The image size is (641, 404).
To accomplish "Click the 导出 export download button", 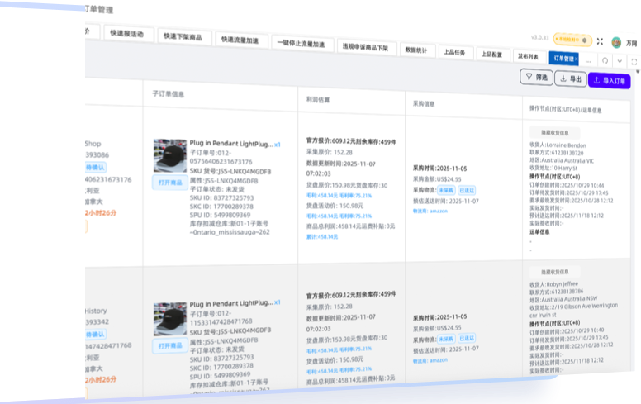I will [570, 79].
